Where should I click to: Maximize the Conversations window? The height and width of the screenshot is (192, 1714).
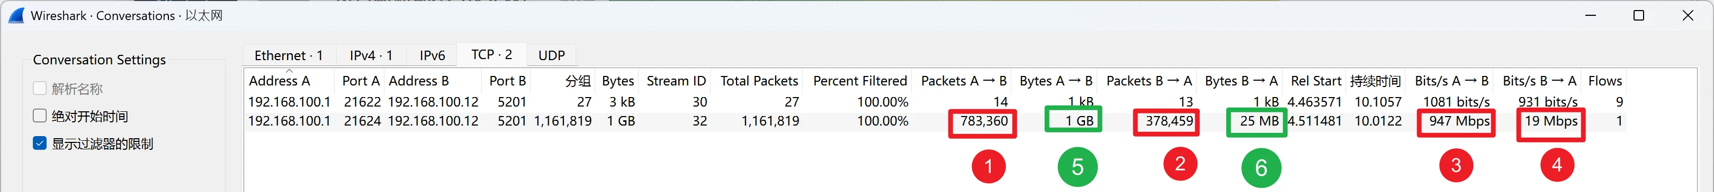(x=1638, y=15)
